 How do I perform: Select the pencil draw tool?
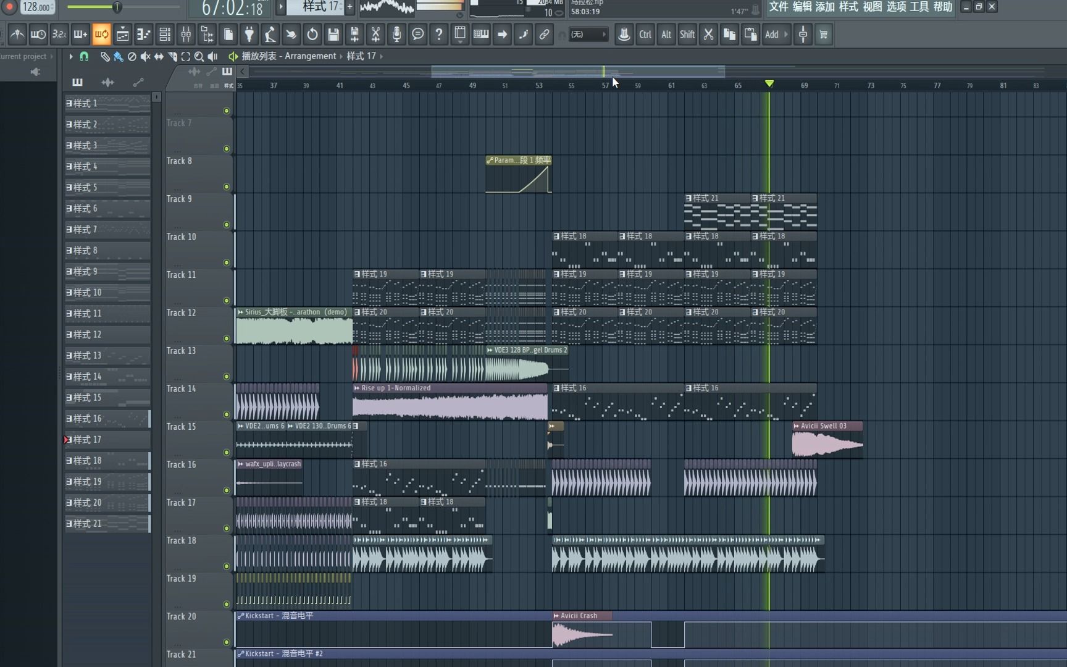(105, 57)
